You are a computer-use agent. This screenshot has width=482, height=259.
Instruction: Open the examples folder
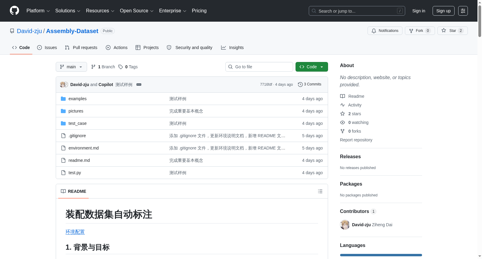coord(77,99)
